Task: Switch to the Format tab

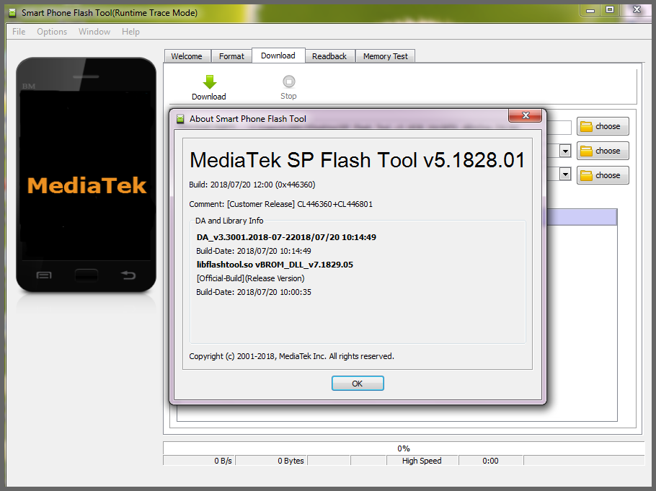Action: [231, 56]
